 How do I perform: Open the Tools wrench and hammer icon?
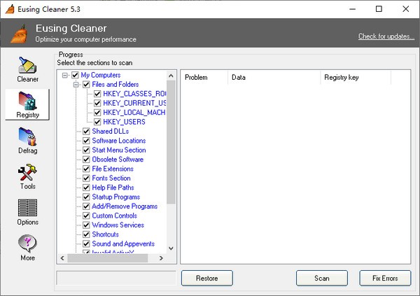(x=27, y=172)
